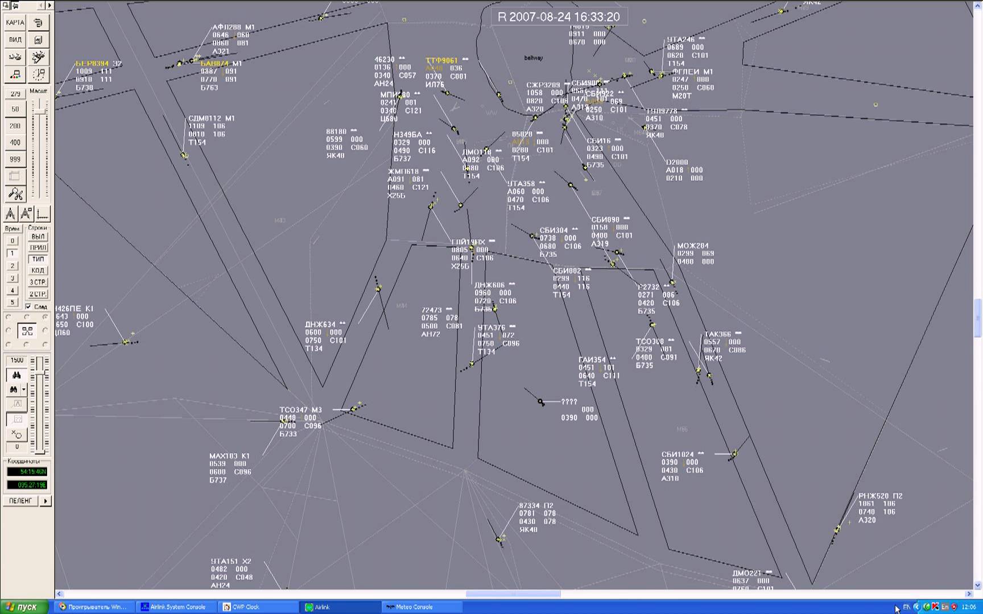Select the upper-left label position radio button
983x614 pixels.
9,317
